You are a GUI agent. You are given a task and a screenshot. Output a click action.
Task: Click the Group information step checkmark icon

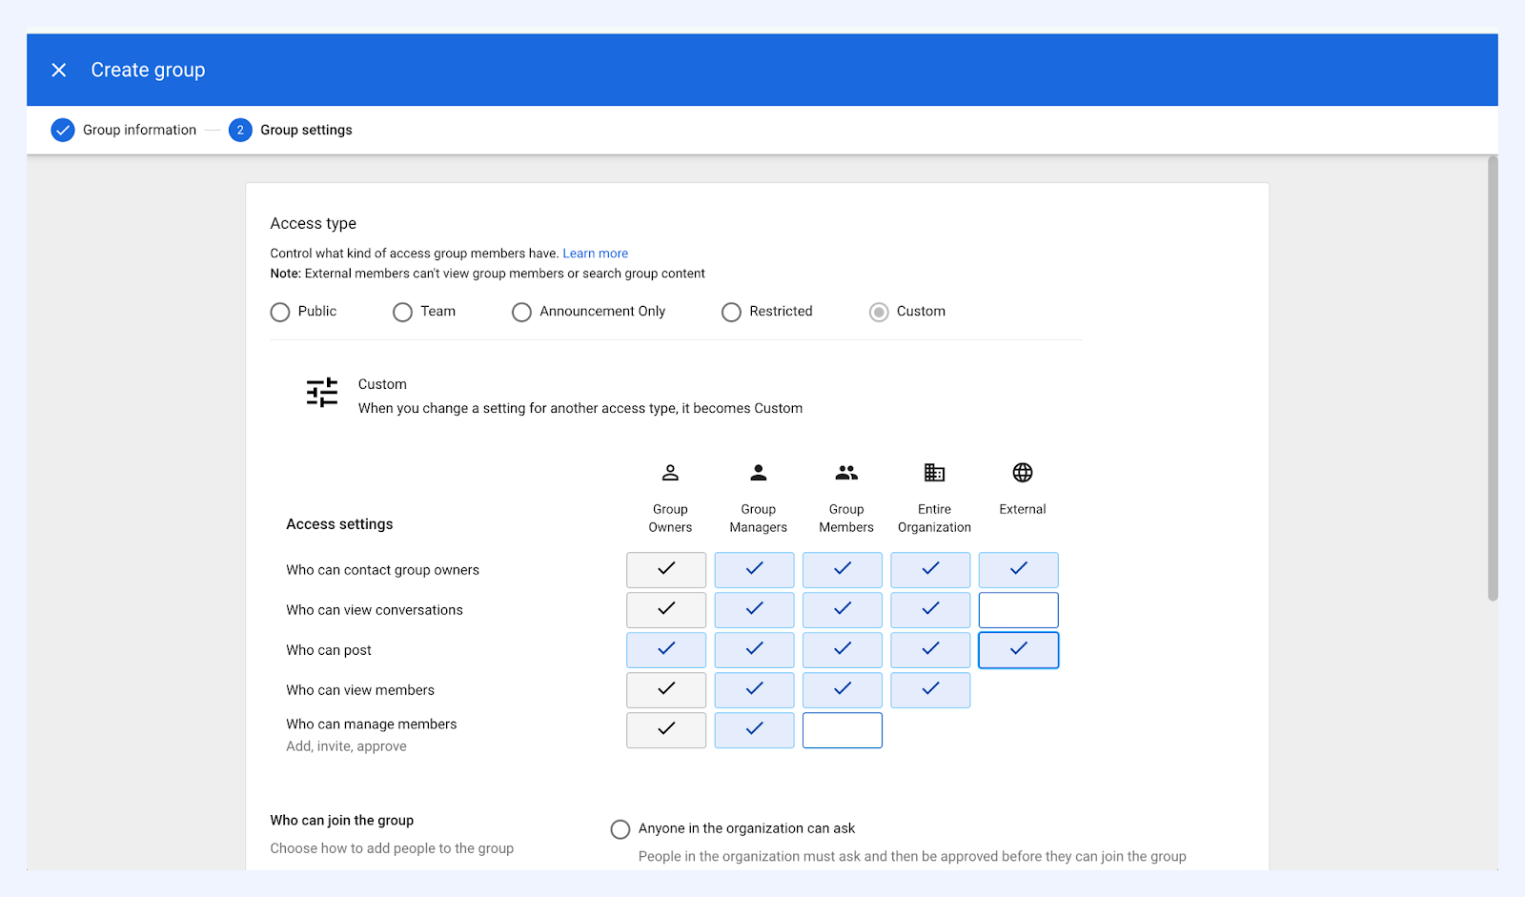pos(63,130)
